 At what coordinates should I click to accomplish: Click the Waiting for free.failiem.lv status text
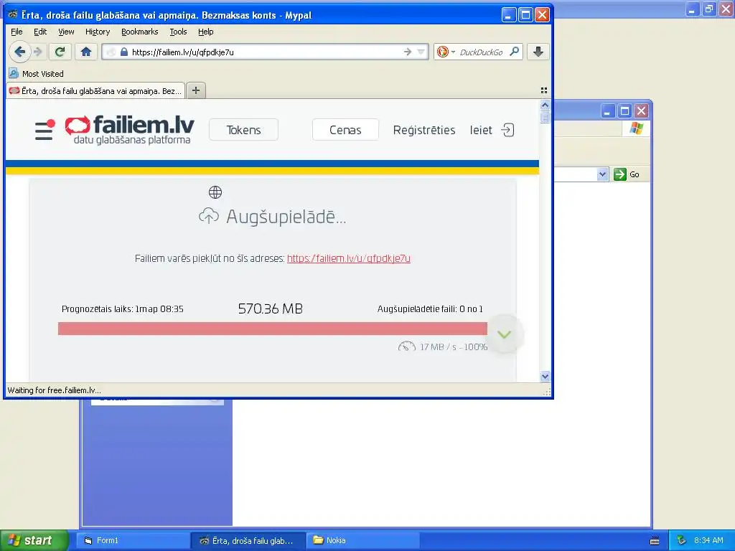click(x=54, y=390)
